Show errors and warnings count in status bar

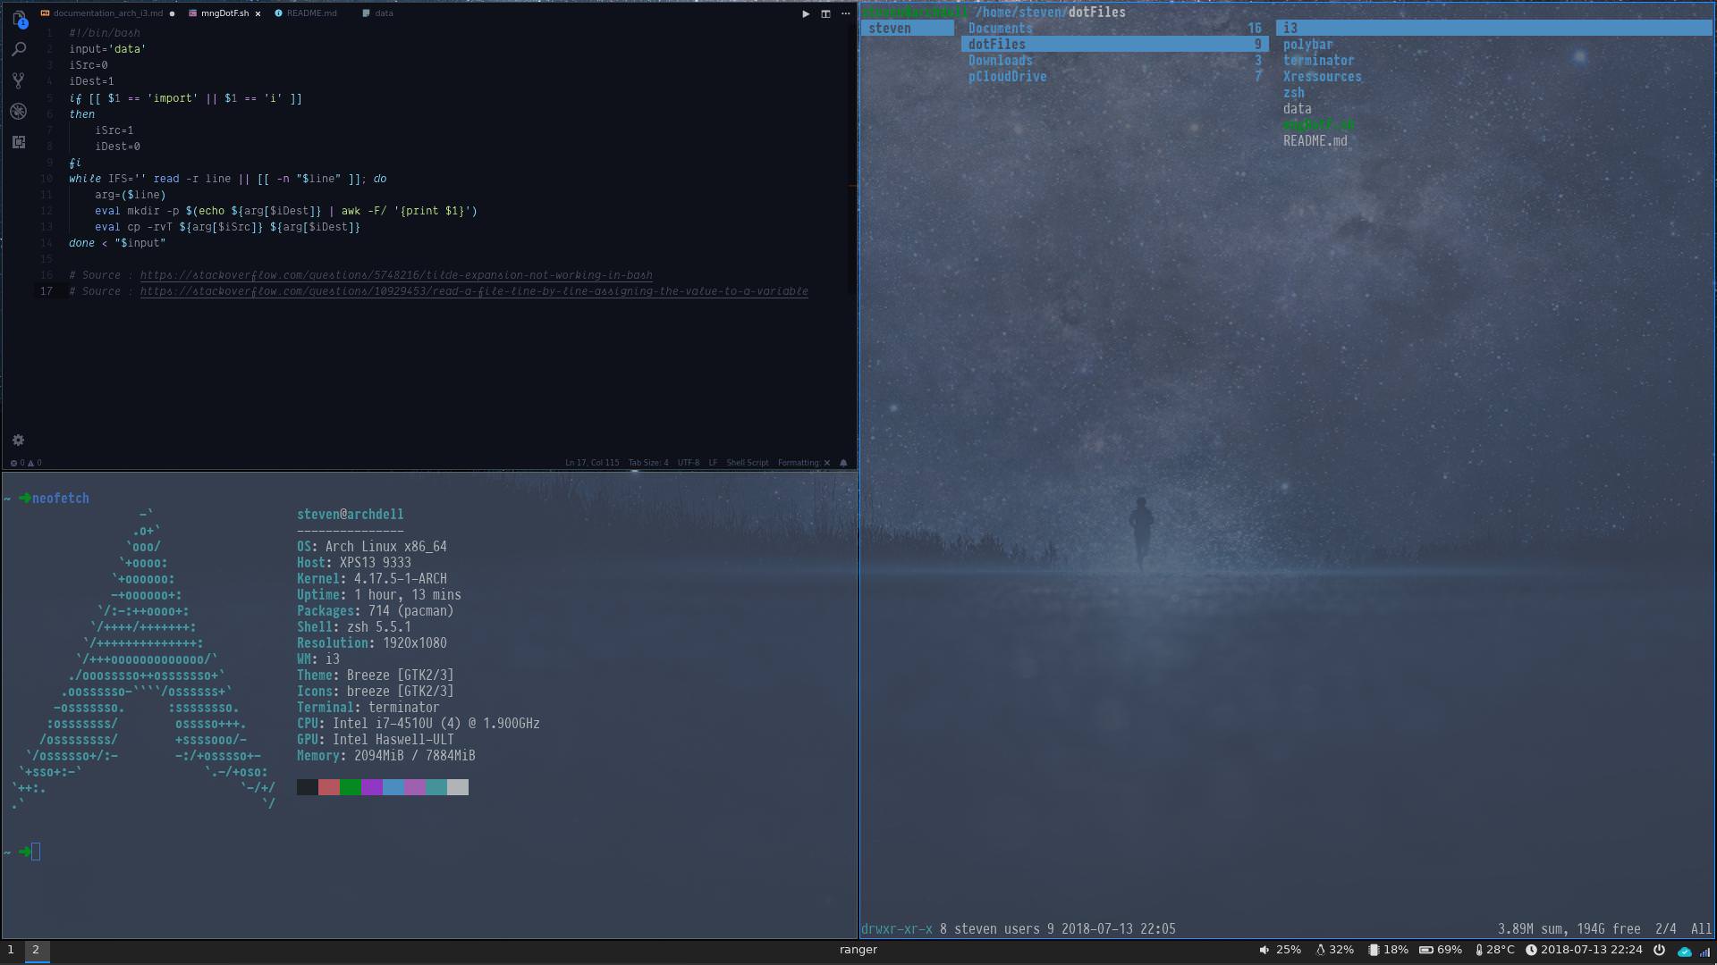pyautogui.click(x=26, y=463)
